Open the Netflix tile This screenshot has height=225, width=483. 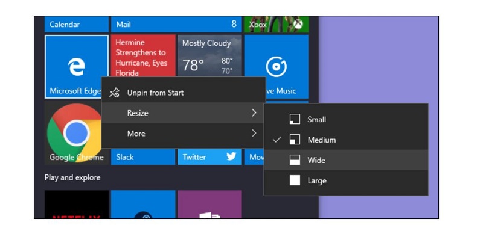pos(77,204)
